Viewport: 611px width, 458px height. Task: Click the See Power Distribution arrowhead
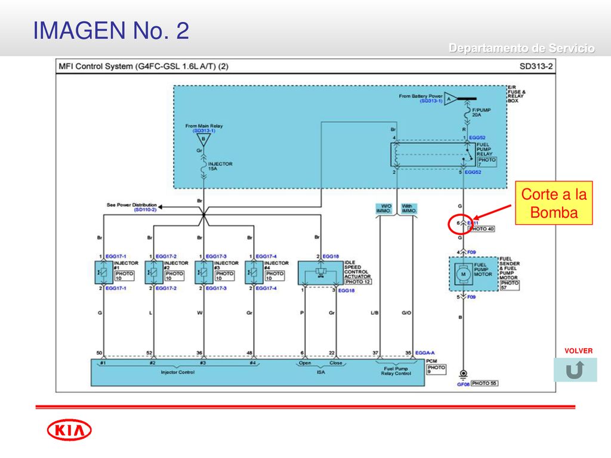click(x=160, y=207)
